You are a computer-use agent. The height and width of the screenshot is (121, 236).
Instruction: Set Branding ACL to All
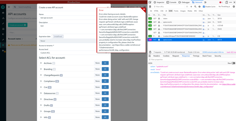(105, 69)
